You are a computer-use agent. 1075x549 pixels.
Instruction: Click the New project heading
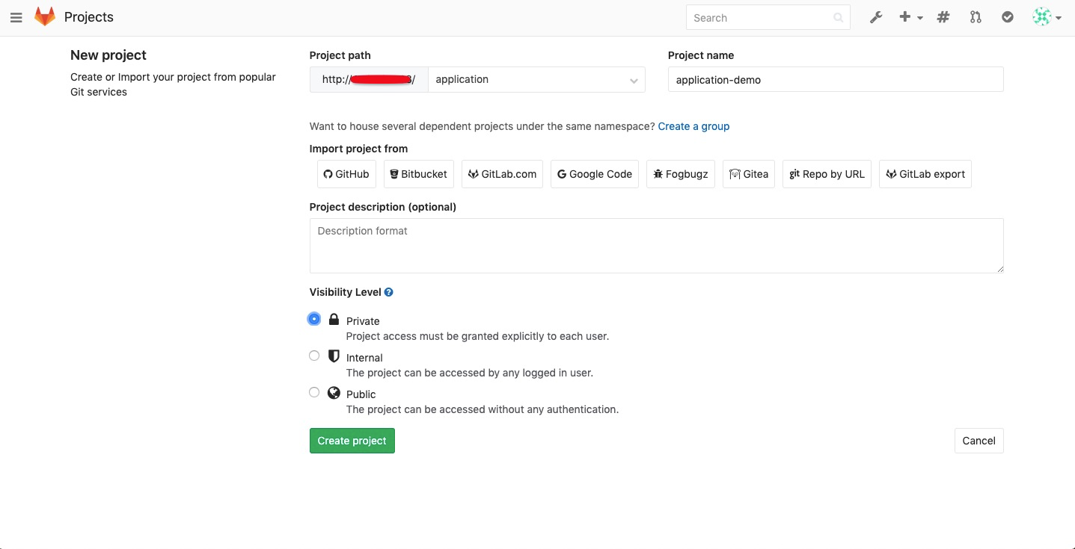click(x=108, y=55)
